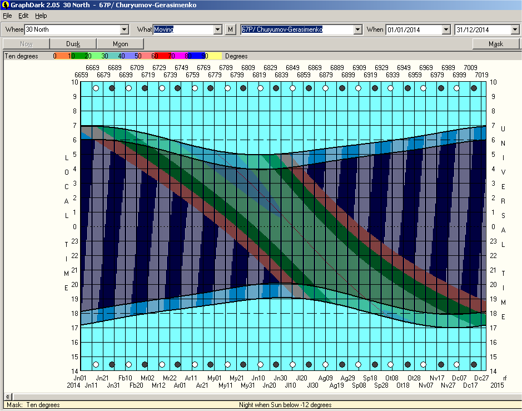
Task: Click the Now button
Action: tap(26, 44)
